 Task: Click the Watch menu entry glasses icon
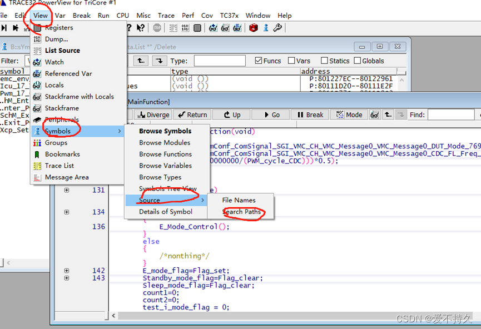pyautogui.click(x=37, y=62)
